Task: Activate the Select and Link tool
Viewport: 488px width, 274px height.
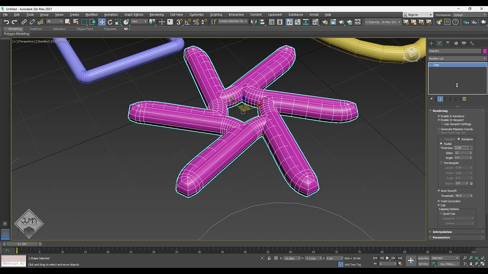Action: click(24, 22)
